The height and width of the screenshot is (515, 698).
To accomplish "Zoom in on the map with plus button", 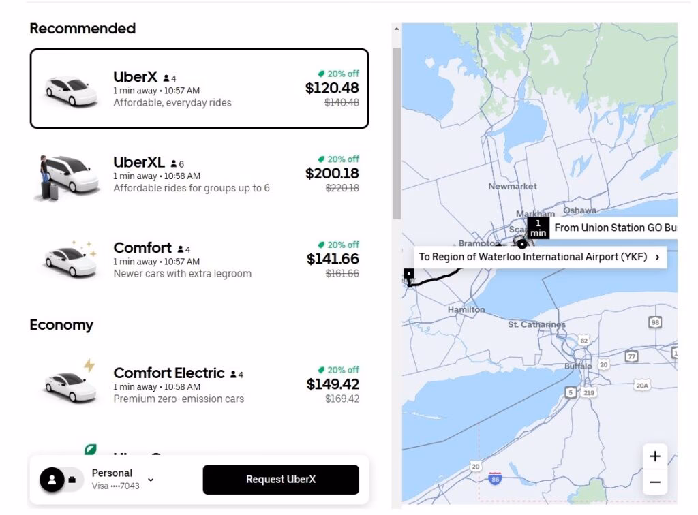I will pos(655,456).
